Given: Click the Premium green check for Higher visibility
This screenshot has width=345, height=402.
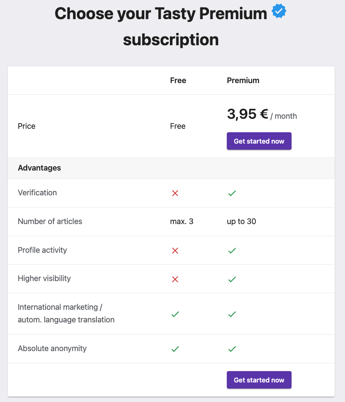Looking at the screenshot, I should (232, 279).
